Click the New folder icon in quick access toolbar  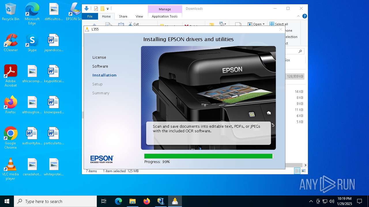tap(102, 9)
